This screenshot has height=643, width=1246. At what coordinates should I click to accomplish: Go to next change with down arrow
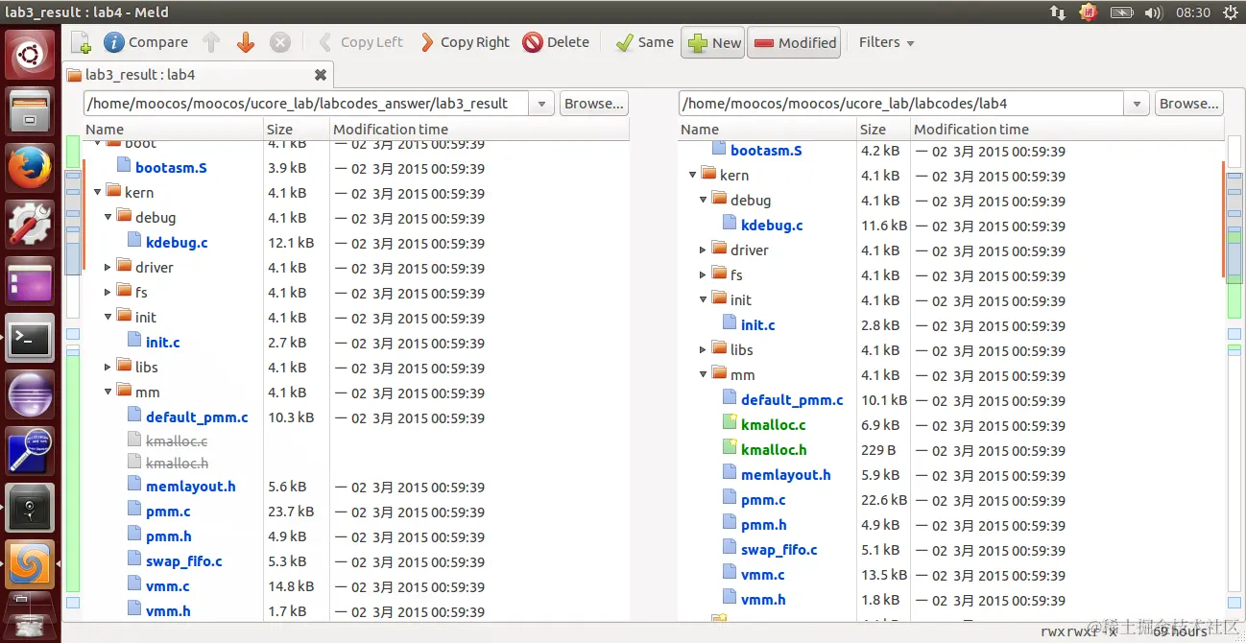click(246, 42)
